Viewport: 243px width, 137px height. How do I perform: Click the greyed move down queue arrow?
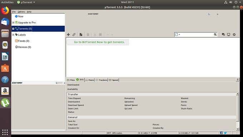point(112,35)
